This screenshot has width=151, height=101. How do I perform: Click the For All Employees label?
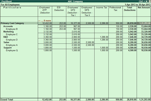[10, 5]
